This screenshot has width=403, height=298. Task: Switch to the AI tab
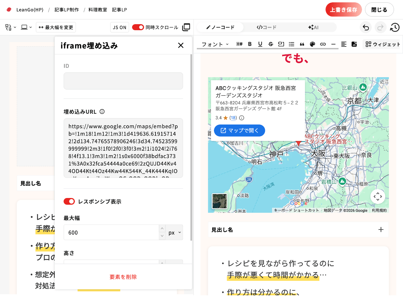pyautogui.click(x=313, y=27)
